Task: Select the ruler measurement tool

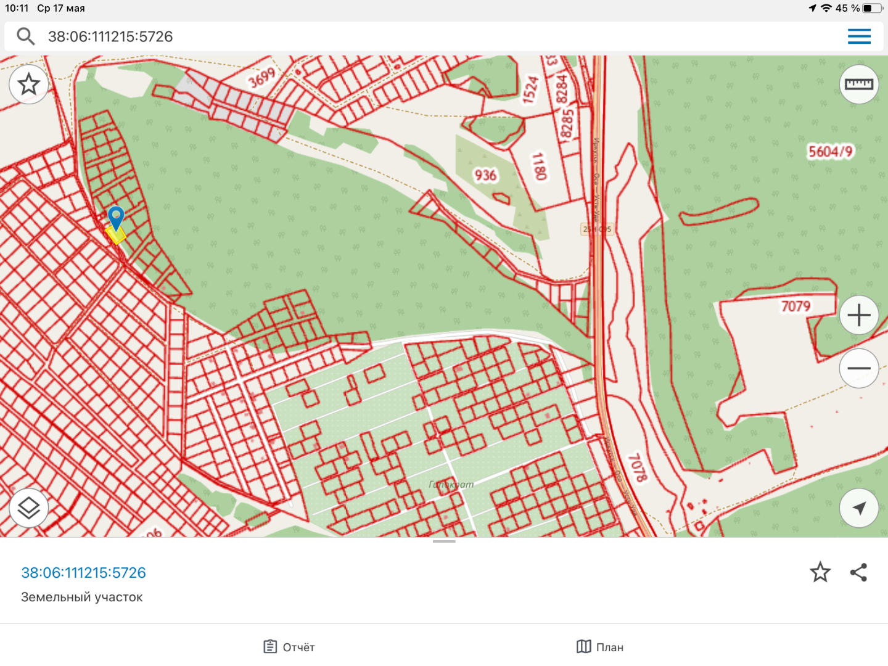Action: tap(859, 84)
